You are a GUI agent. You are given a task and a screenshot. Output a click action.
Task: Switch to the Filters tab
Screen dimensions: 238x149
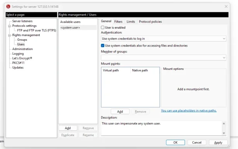[118, 22]
